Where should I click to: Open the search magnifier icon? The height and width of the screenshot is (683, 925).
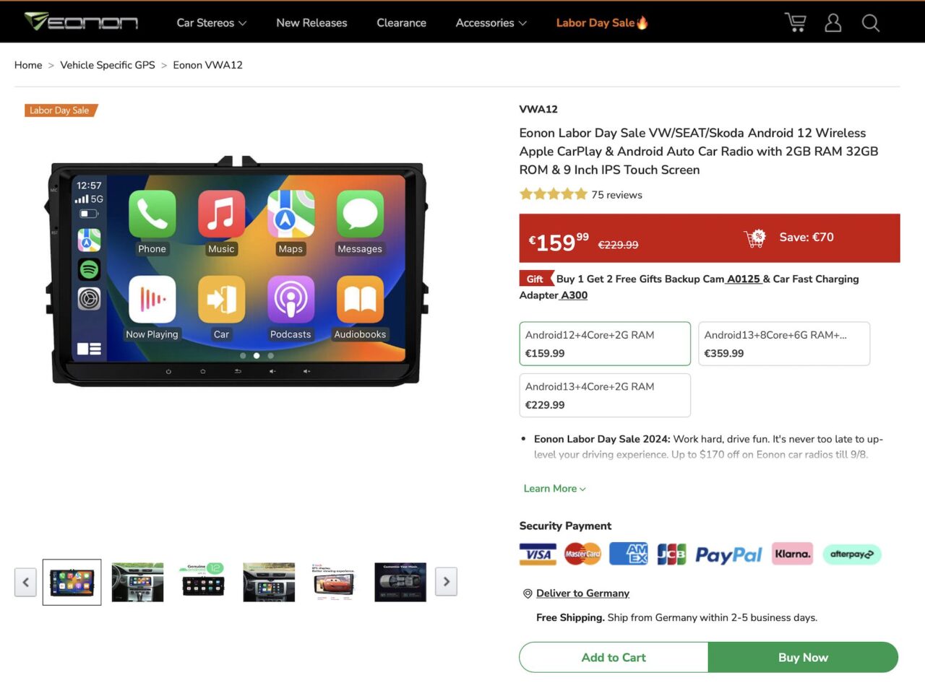[x=871, y=22]
